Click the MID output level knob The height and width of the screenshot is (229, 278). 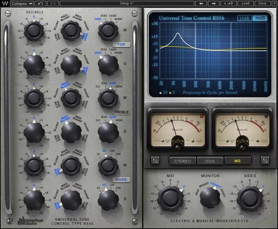[x=170, y=198]
